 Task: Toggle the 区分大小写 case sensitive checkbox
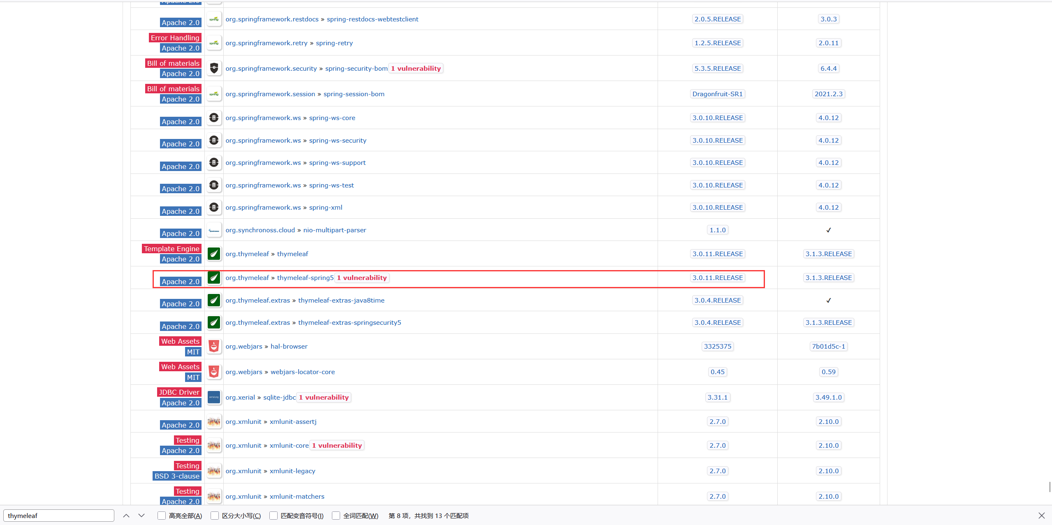tap(215, 516)
